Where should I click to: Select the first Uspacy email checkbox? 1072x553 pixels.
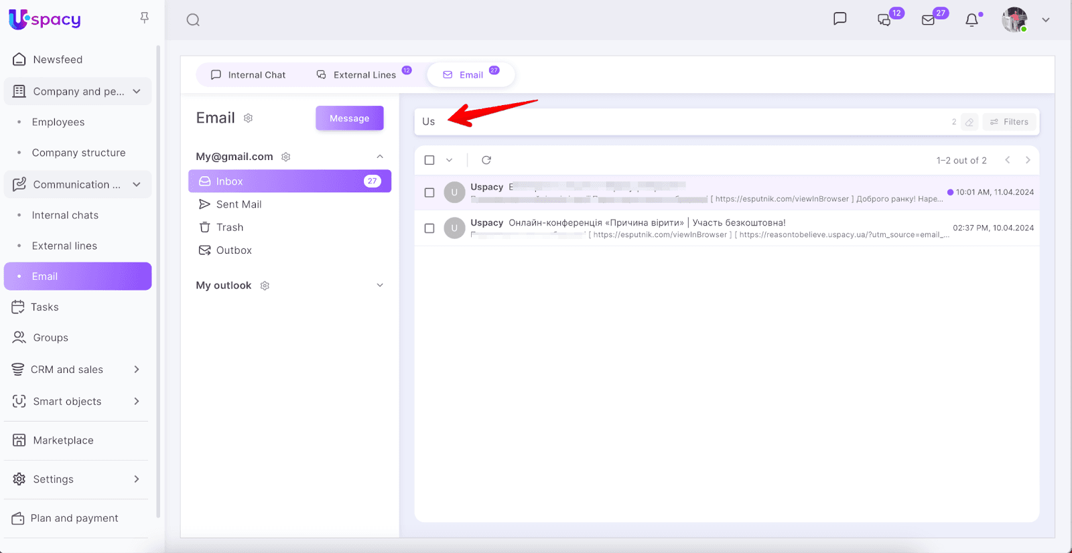[429, 193]
